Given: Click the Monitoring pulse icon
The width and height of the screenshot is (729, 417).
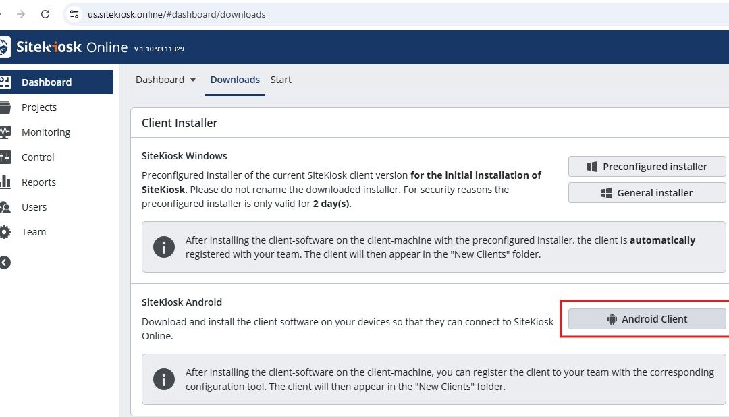Looking at the screenshot, I should tap(5, 132).
